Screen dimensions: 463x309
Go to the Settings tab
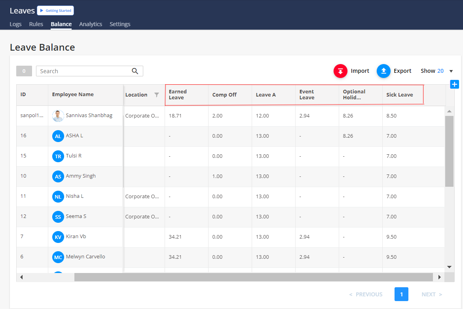[120, 24]
